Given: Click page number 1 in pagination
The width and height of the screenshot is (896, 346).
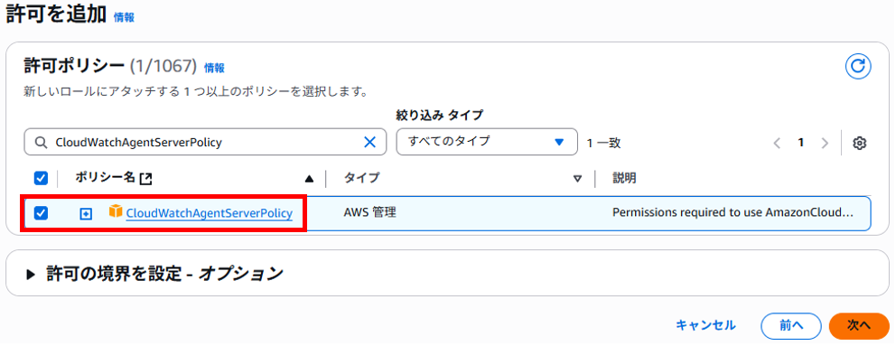Looking at the screenshot, I should point(801,143).
